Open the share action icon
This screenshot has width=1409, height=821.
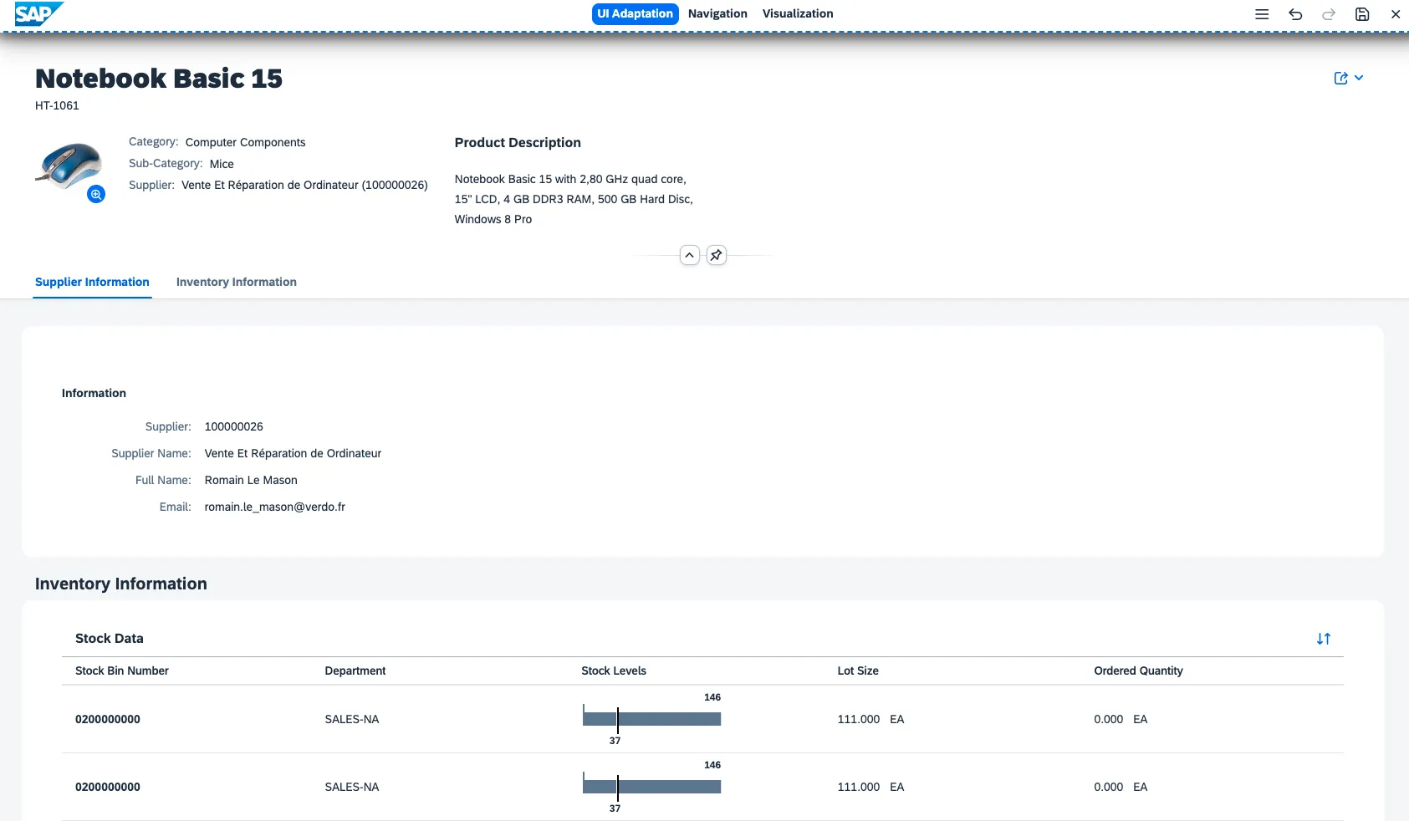click(1340, 78)
